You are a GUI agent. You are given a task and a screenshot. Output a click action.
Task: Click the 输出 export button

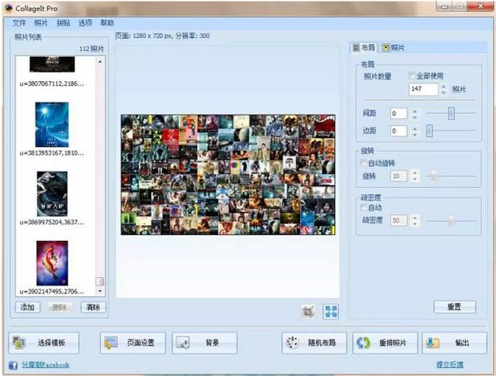click(454, 343)
